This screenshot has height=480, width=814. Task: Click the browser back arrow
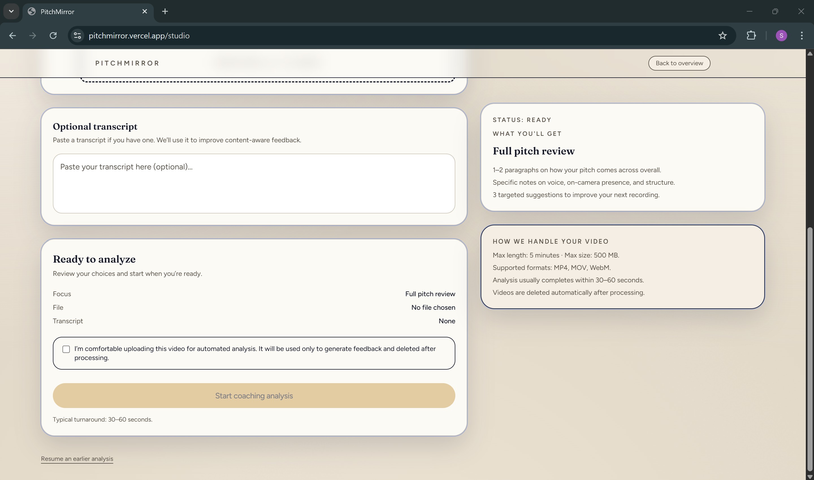(12, 36)
